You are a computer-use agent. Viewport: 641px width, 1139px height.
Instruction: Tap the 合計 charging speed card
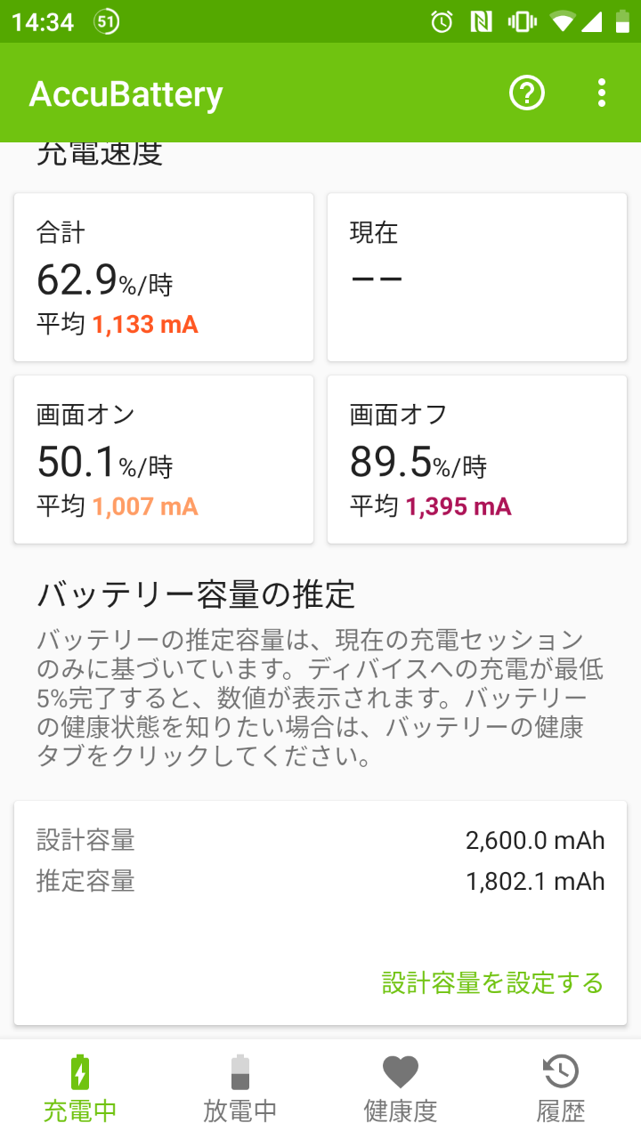click(x=164, y=278)
